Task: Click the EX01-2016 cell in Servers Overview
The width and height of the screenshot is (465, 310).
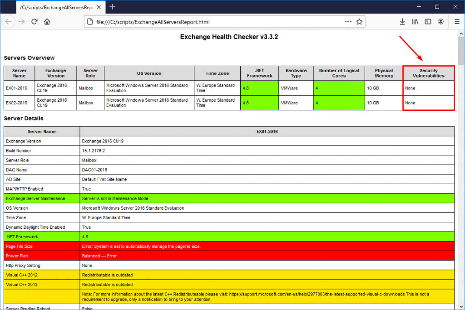Action: click(19, 88)
